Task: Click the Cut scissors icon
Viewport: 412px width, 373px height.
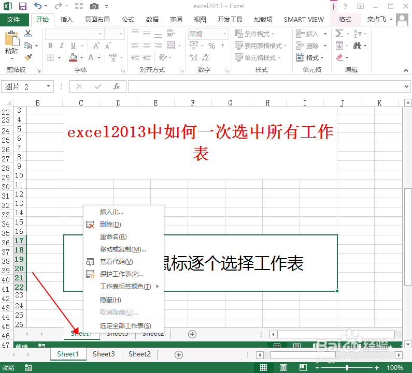Action: pos(28,34)
